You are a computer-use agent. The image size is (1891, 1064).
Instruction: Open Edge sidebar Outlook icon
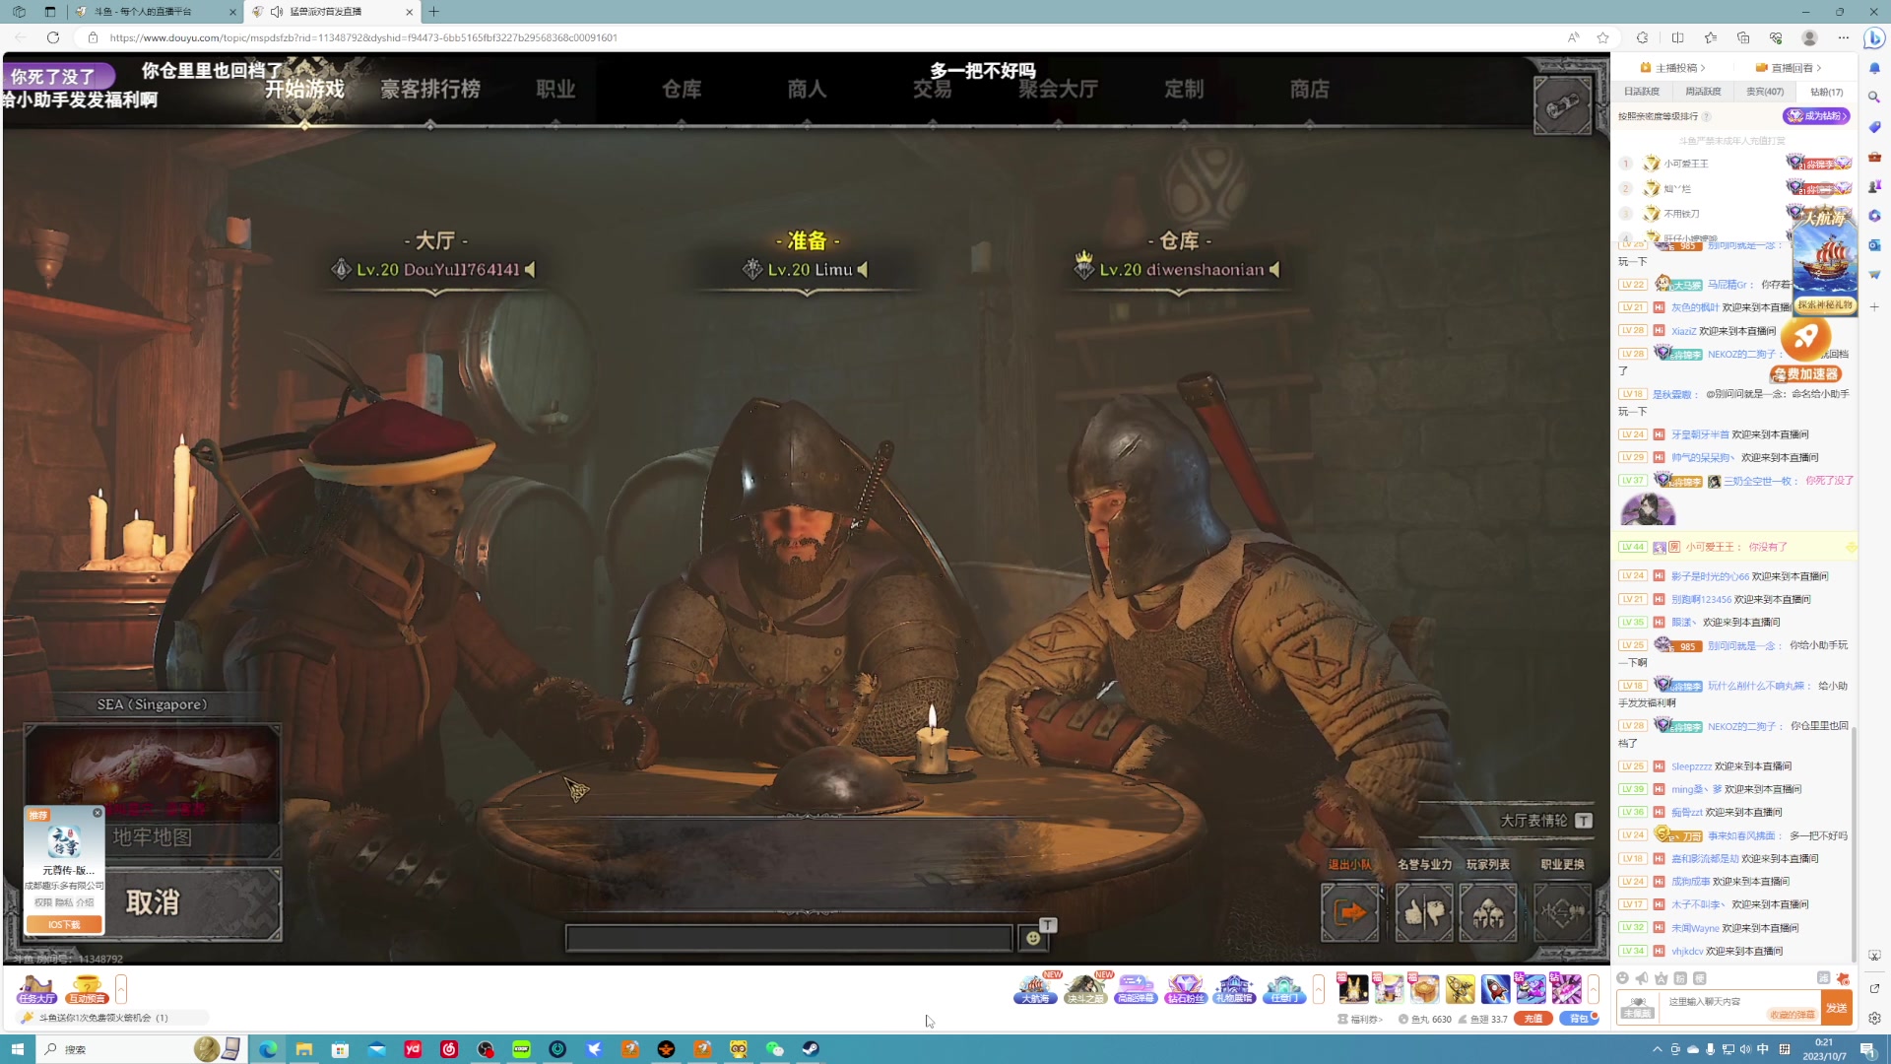pyautogui.click(x=1874, y=245)
